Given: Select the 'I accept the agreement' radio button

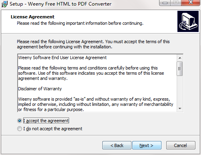Looking at the screenshot, I should pyautogui.click(x=20, y=121).
